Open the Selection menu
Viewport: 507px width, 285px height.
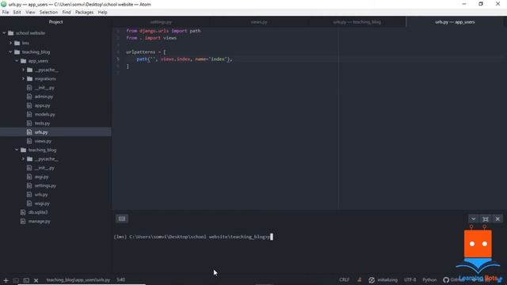[x=48, y=13]
